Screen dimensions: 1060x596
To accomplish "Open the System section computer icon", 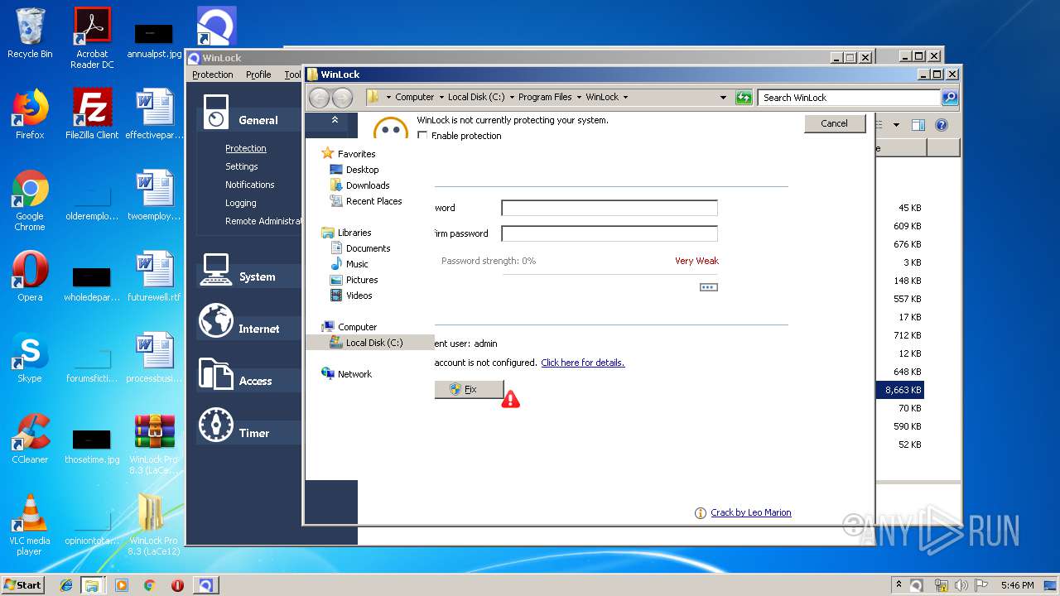I will (x=215, y=269).
